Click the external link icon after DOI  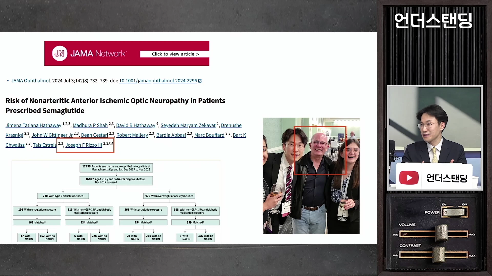point(200,81)
